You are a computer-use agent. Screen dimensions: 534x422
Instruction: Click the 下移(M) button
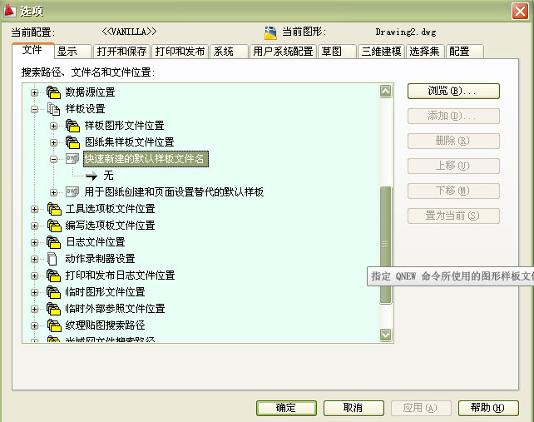coord(453,191)
